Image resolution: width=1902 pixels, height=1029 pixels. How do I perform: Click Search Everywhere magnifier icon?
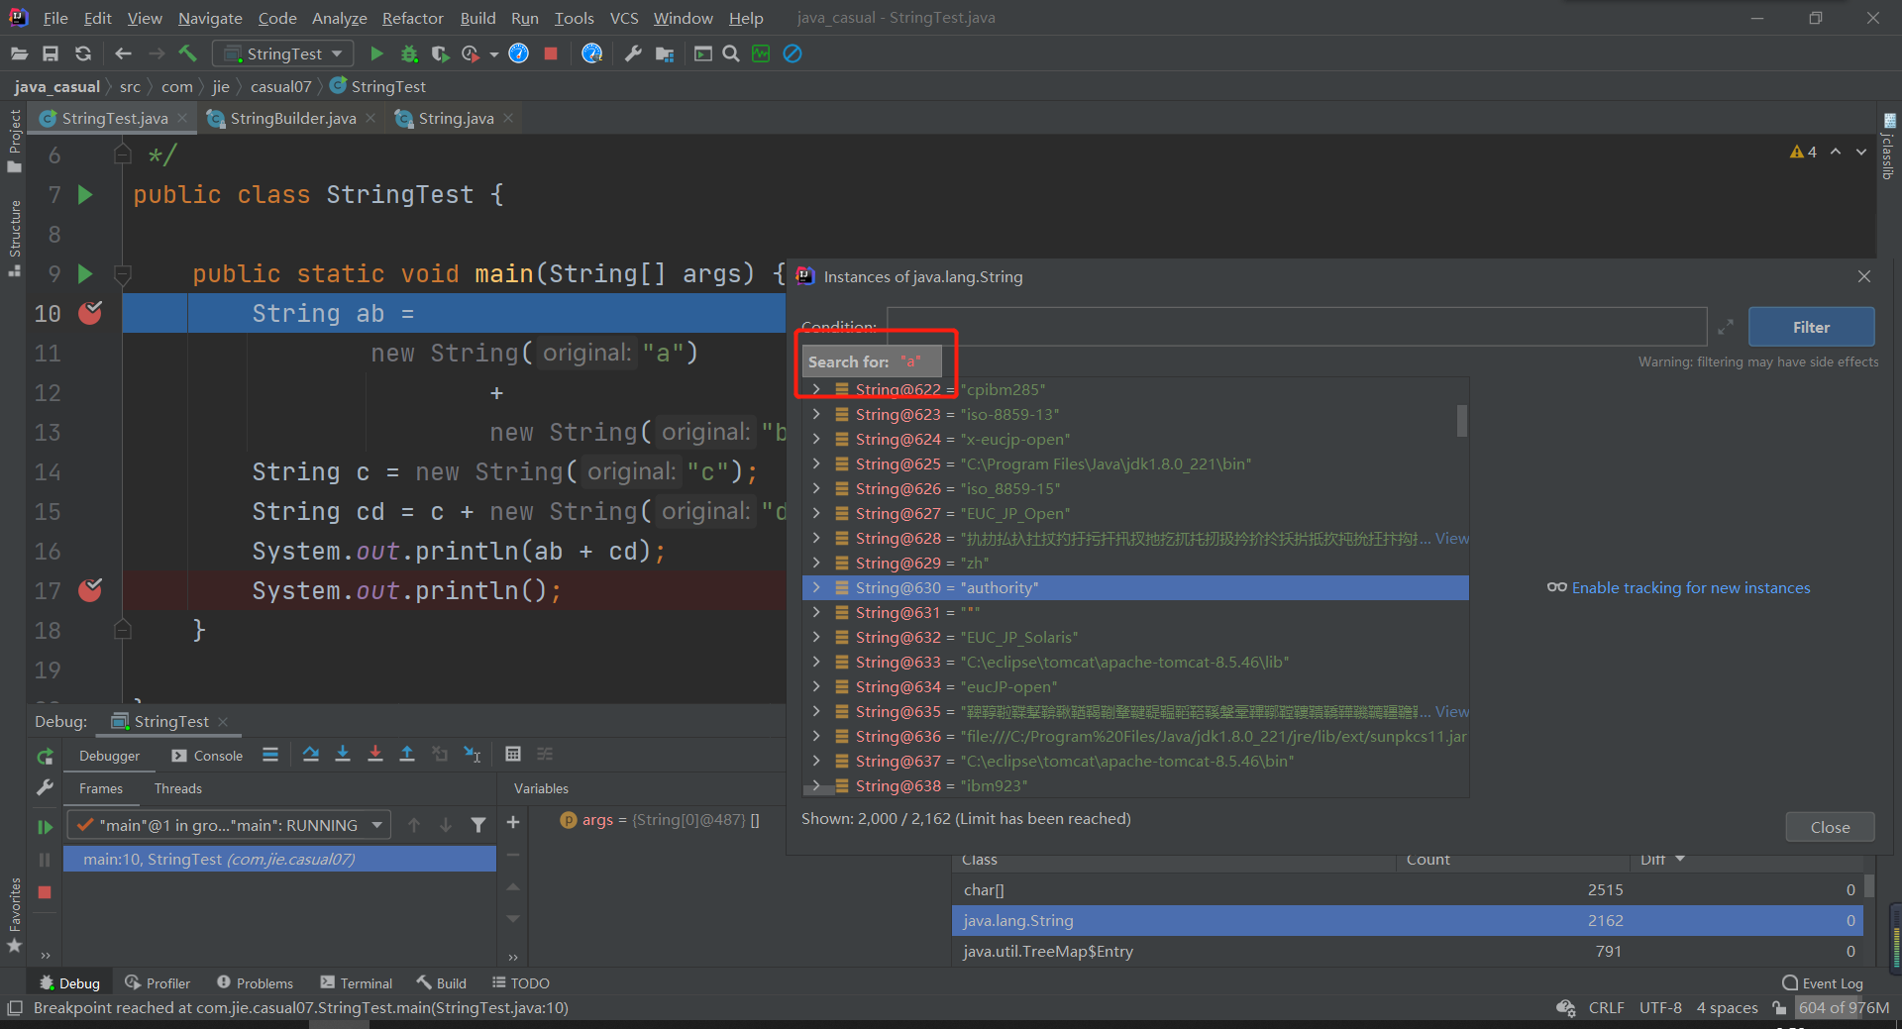tap(731, 53)
